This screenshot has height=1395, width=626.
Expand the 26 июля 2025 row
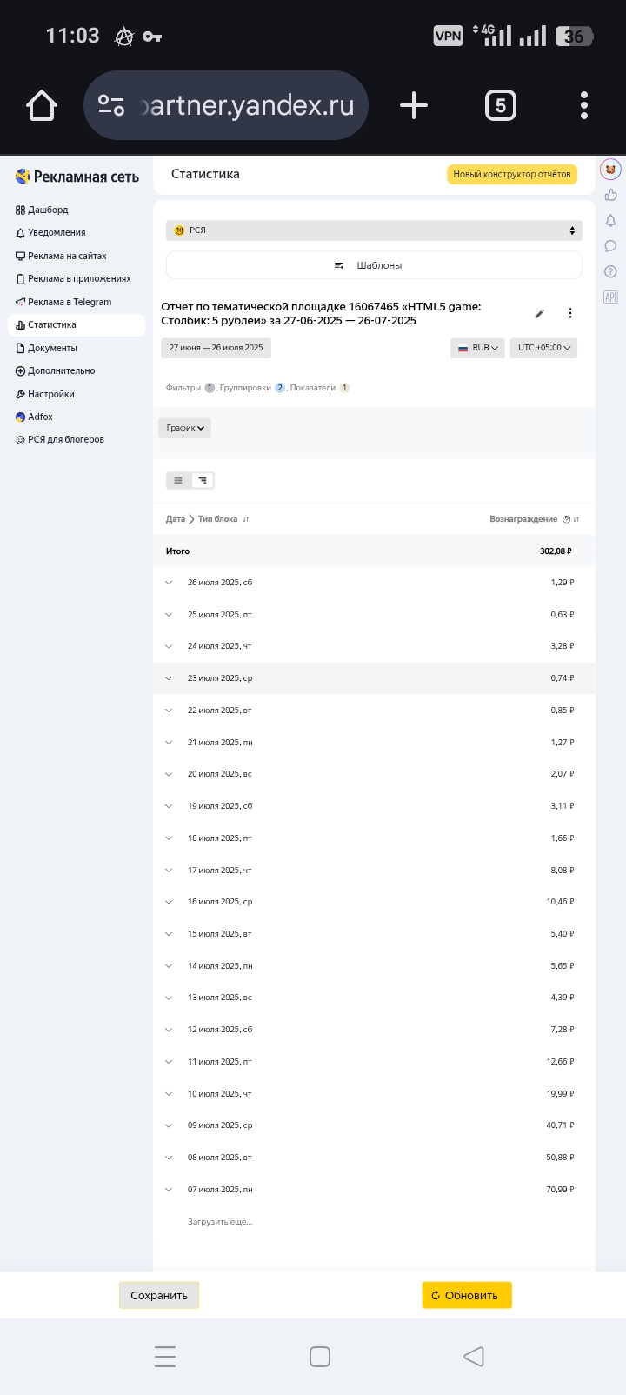point(169,583)
